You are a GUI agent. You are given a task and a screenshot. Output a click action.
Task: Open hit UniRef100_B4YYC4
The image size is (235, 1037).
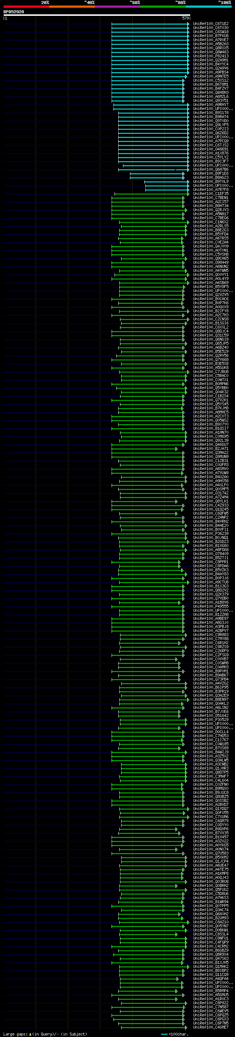tap(211, 64)
